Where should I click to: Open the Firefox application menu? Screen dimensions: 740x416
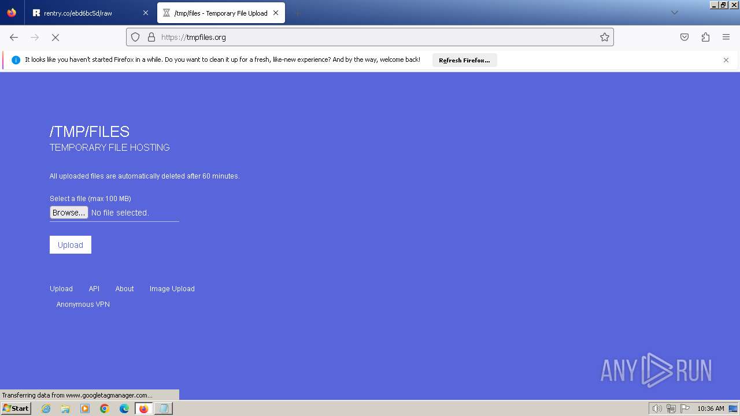tap(726, 37)
